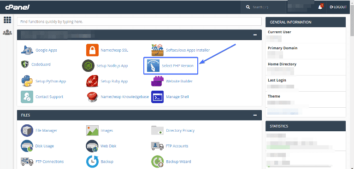Screen dimensions: 354x169
Task: Click the FILES section title
Action: coord(25,115)
